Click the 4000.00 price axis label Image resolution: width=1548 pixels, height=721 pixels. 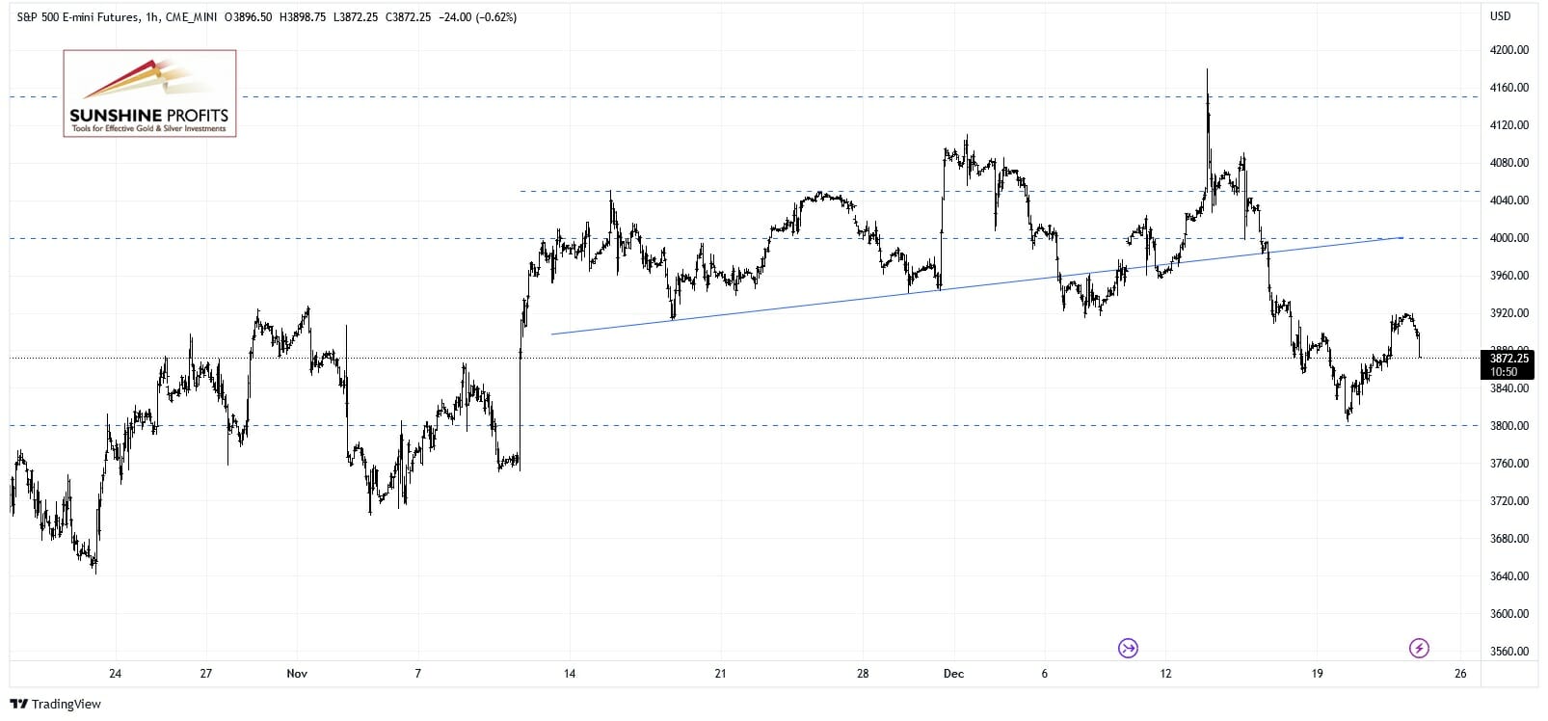point(1509,238)
